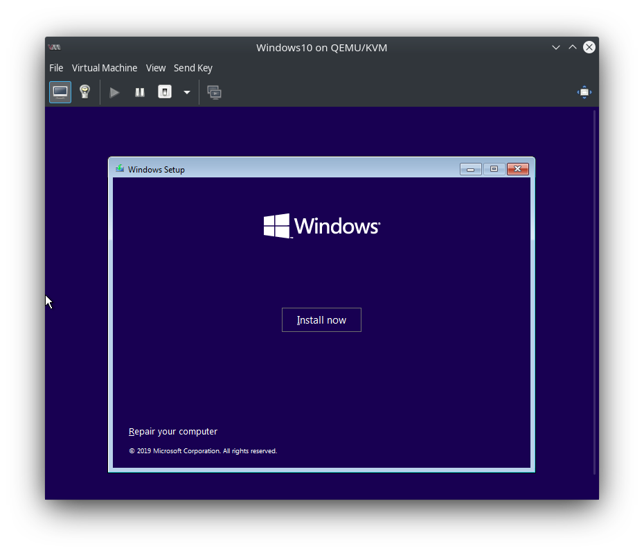Image resolution: width=644 pixels, height=553 pixels.
Task: Power on the virtual machine (play button)
Action: coord(114,92)
